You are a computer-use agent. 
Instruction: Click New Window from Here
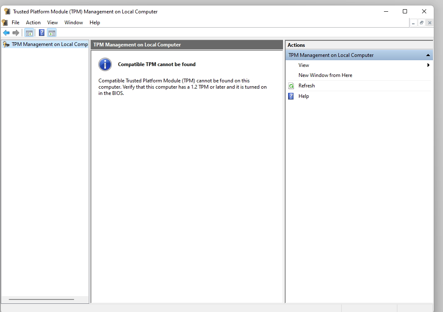point(325,75)
